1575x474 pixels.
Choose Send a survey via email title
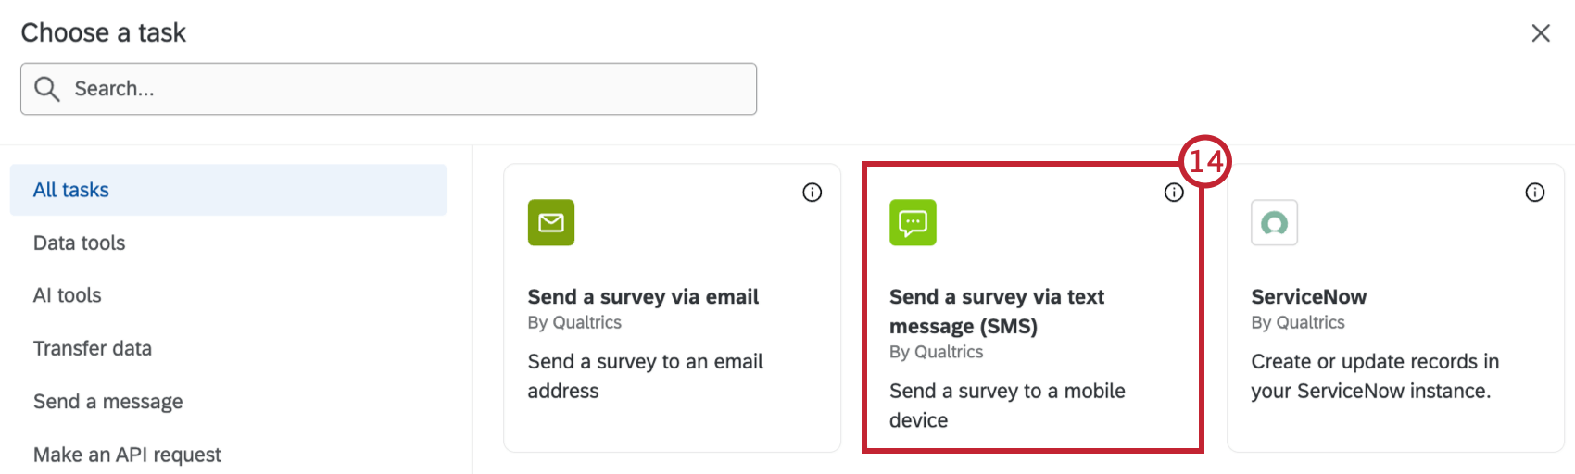[643, 297]
